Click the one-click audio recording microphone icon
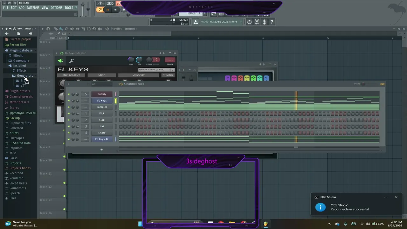Viewport: 407px width, 229px height. (264, 22)
